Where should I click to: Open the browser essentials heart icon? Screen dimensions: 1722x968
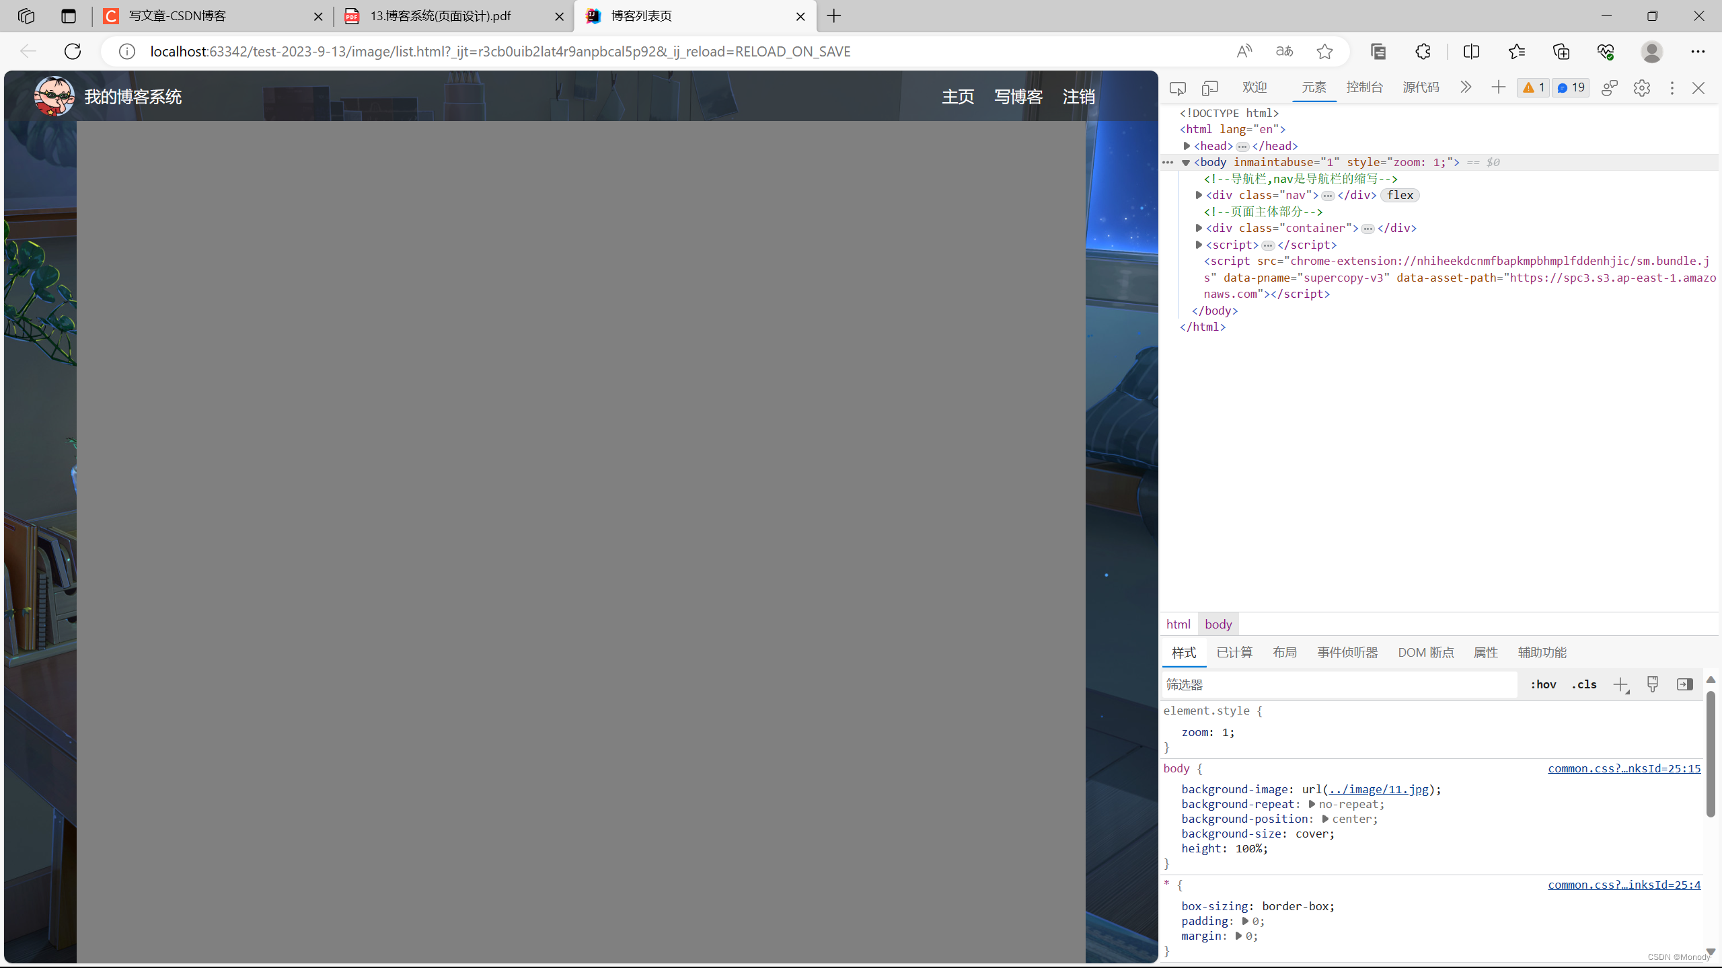point(1606,51)
